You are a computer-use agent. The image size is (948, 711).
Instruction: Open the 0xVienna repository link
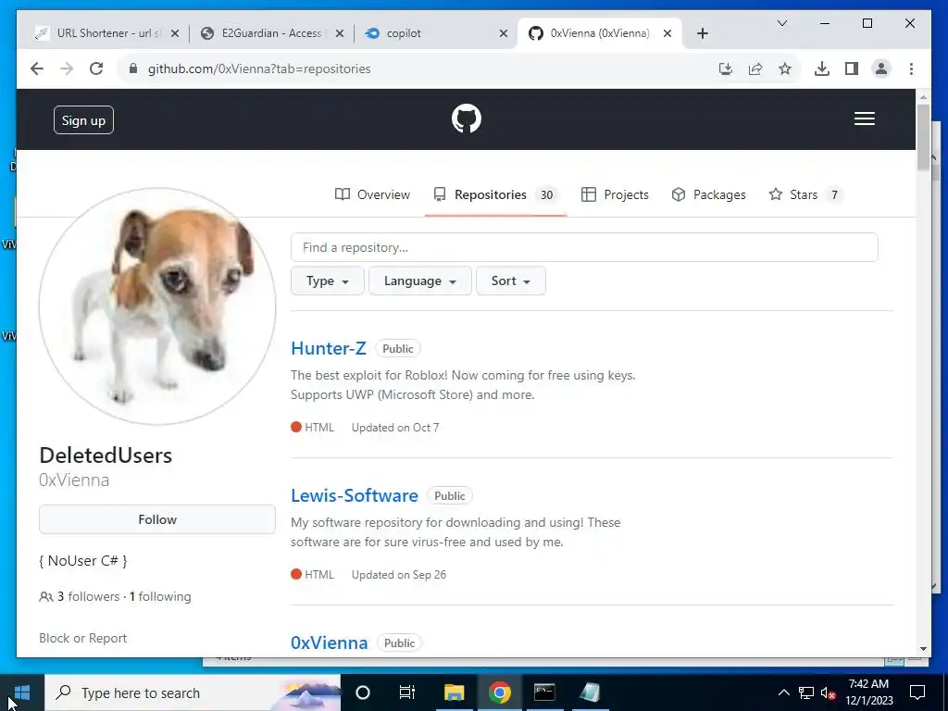coord(329,642)
